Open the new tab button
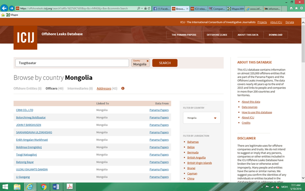305x191 pixels. coord(285,9)
